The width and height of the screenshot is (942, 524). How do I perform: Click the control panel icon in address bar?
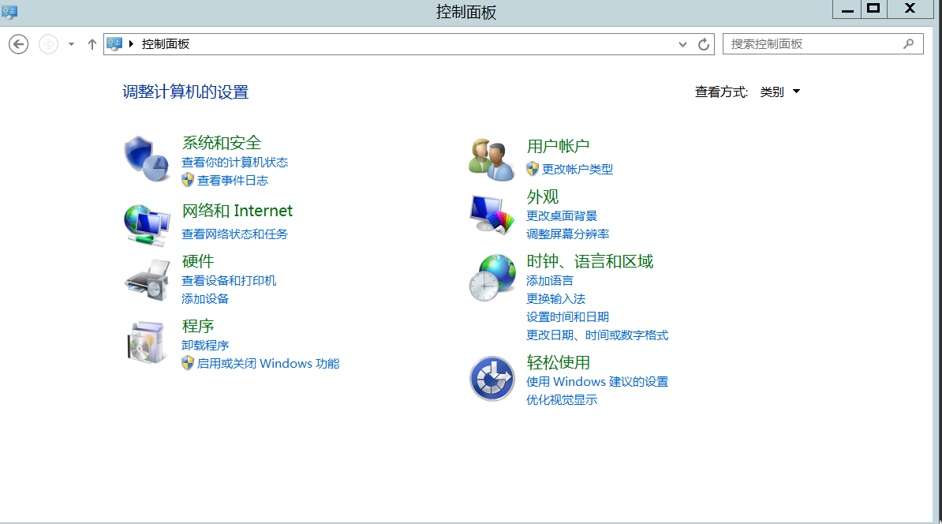pyautogui.click(x=114, y=44)
